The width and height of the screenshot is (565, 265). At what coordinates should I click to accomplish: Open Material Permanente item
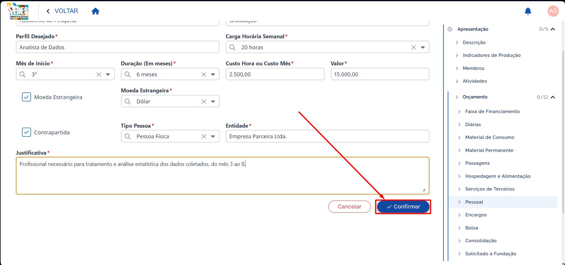click(489, 150)
